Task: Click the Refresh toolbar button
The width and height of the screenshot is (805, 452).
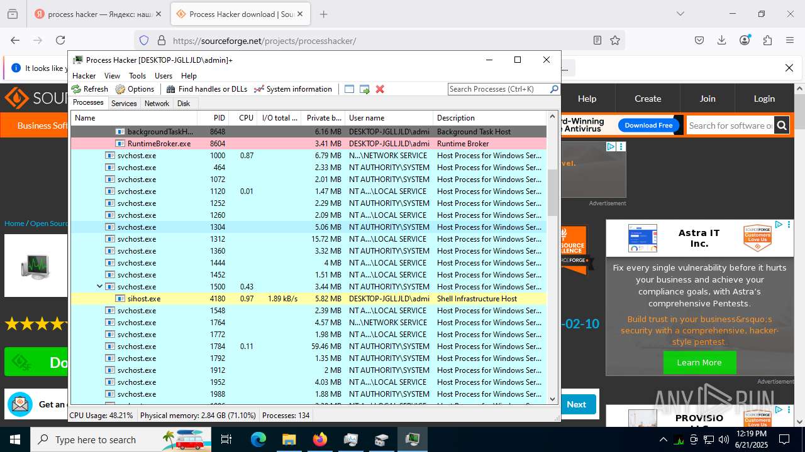Action: [90, 89]
